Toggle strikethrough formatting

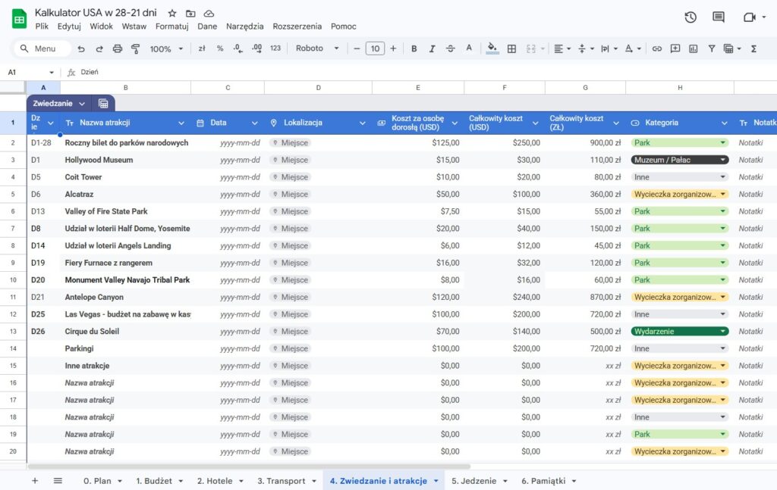click(451, 48)
